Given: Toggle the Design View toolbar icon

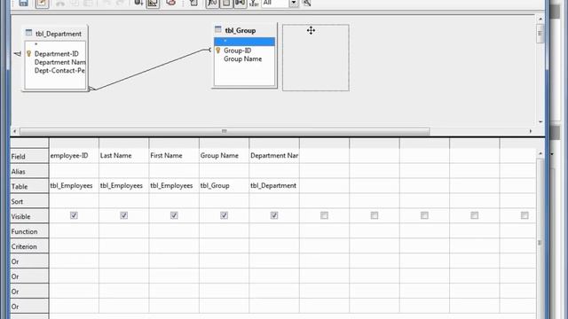Looking at the screenshot, I should (x=154, y=4).
